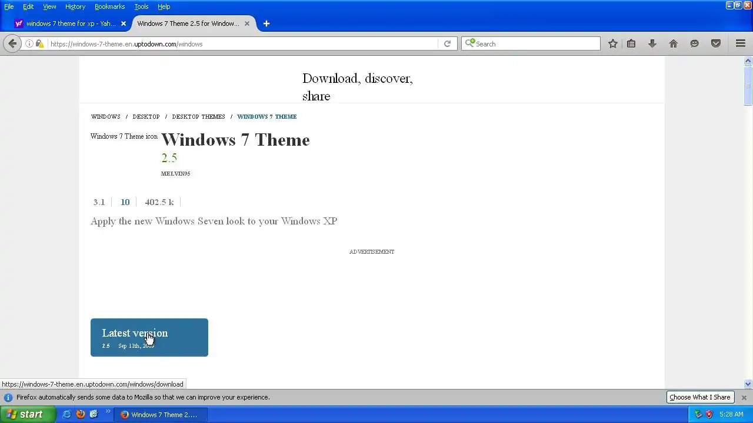The height and width of the screenshot is (423, 753).
Task: Click the blue info icon in notification bar
Action: (8, 397)
